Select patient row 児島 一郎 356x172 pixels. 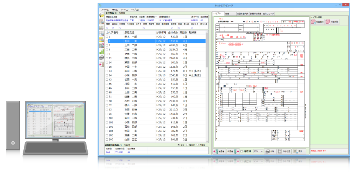155,54
